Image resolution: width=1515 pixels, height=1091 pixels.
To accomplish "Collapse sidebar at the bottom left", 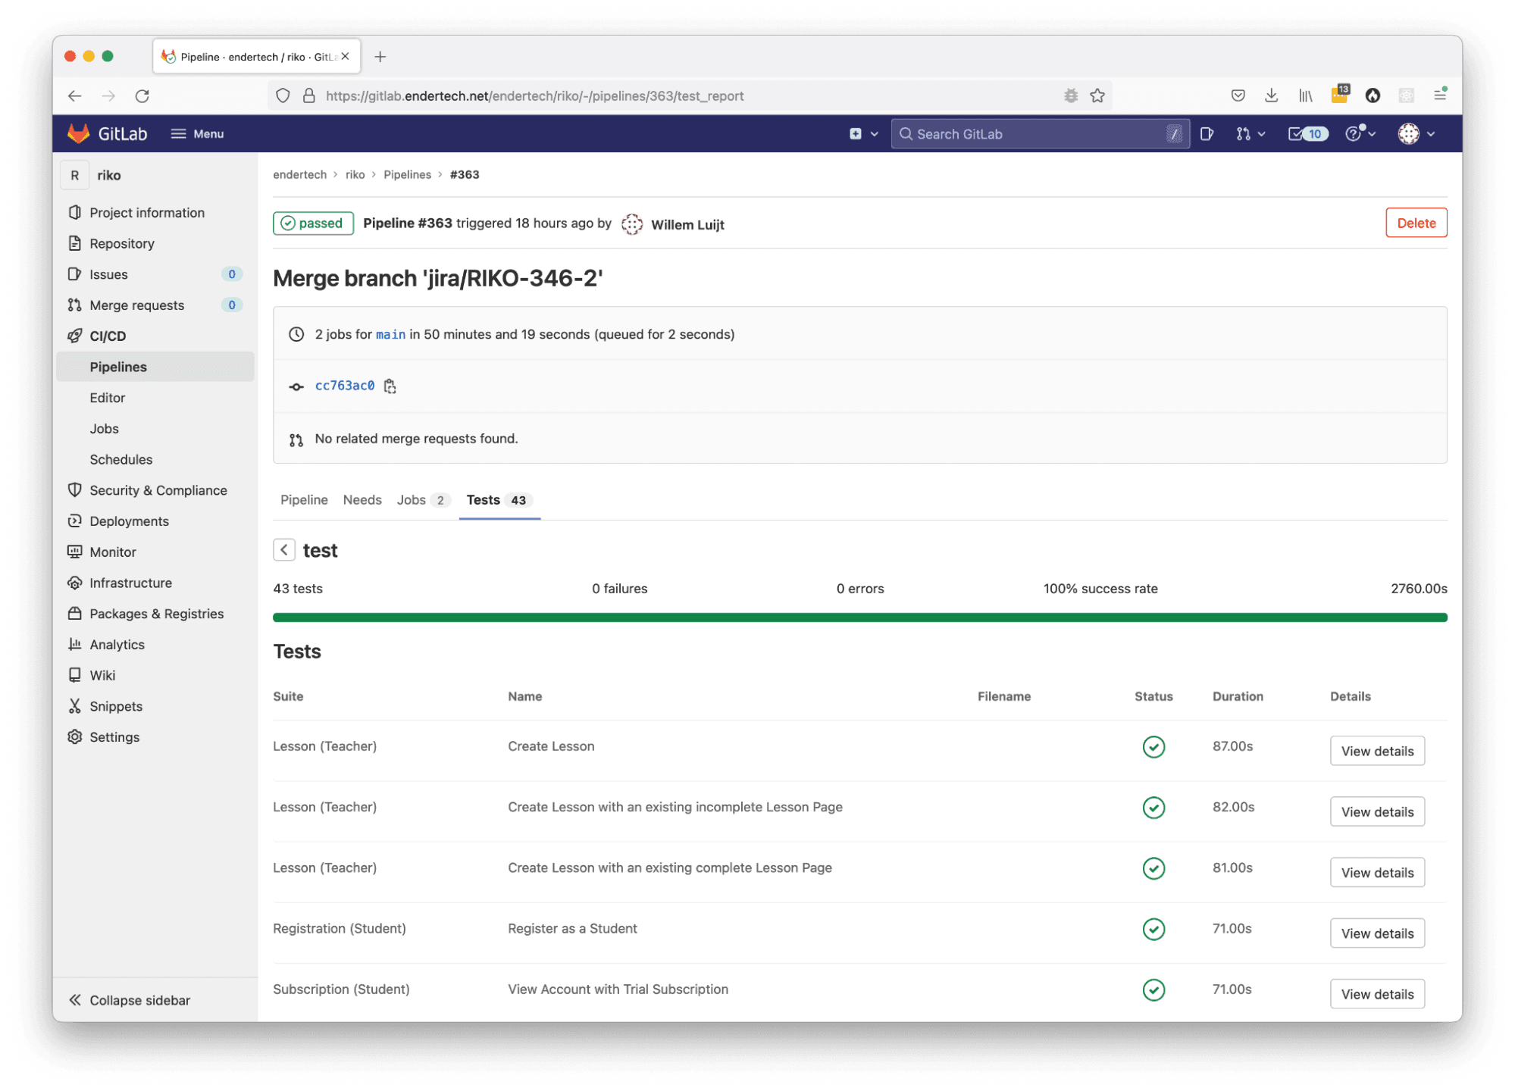I will point(129,1001).
